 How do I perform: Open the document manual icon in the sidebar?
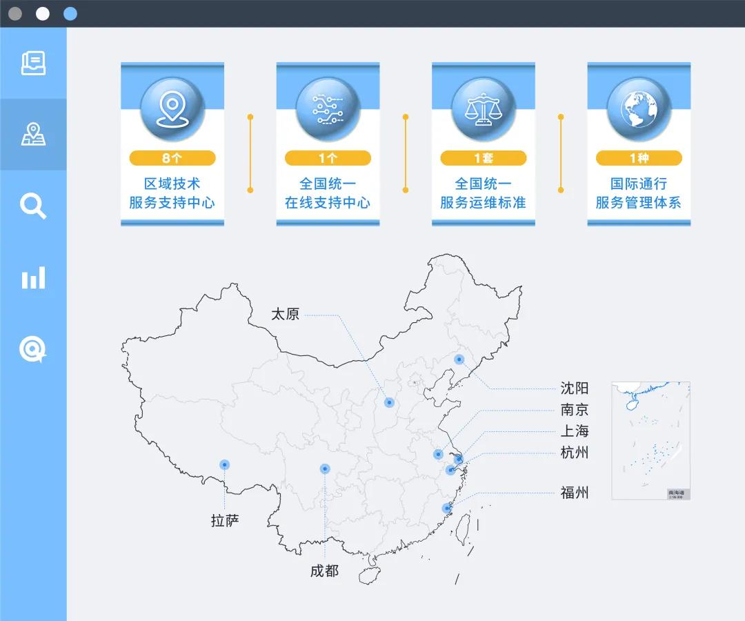pyautogui.click(x=33, y=61)
